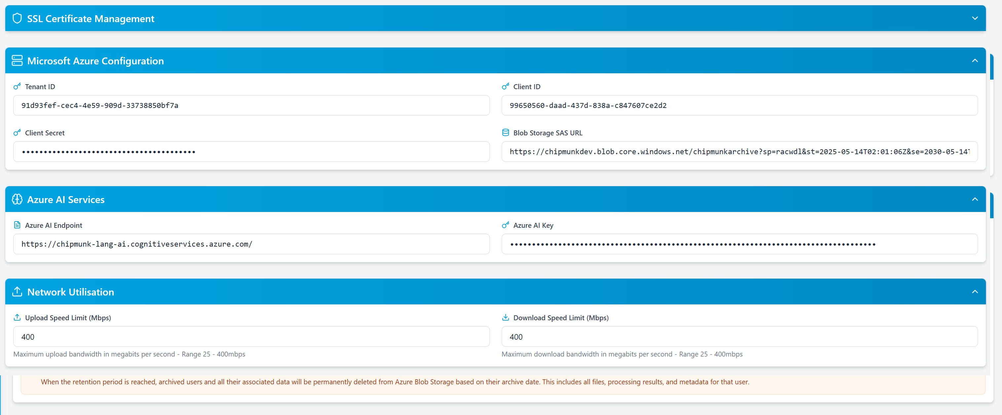Click the download icon next to Download Speed Limit

point(505,318)
